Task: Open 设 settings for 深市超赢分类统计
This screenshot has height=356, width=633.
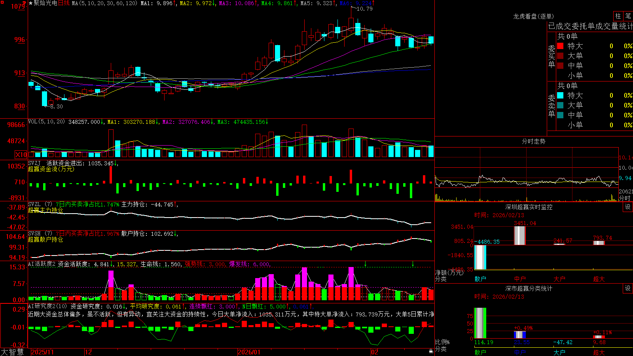Action: click(628, 288)
